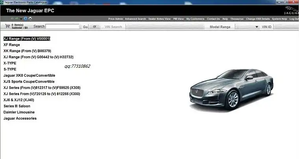Click the print icon
The height and width of the screenshot is (159, 299).
(30, 18)
